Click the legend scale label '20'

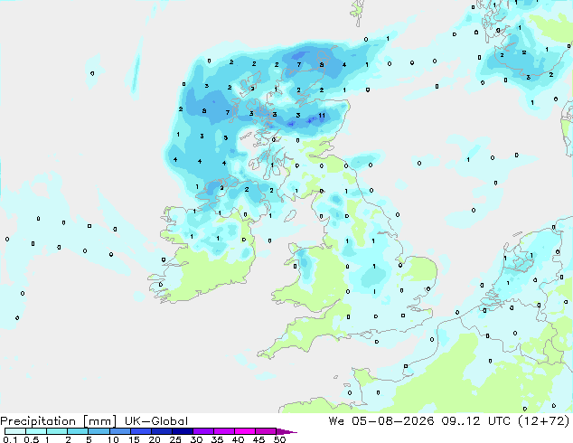[155, 439]
